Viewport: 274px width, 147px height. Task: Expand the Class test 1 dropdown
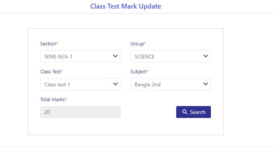(81, 84)
